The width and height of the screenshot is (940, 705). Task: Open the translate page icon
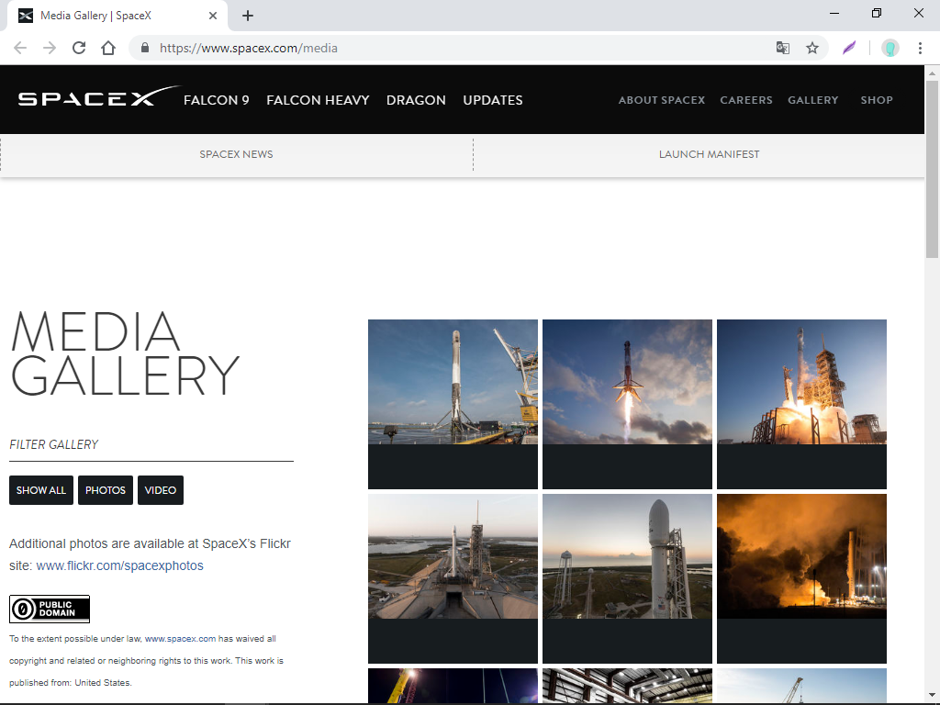(782, 48)
